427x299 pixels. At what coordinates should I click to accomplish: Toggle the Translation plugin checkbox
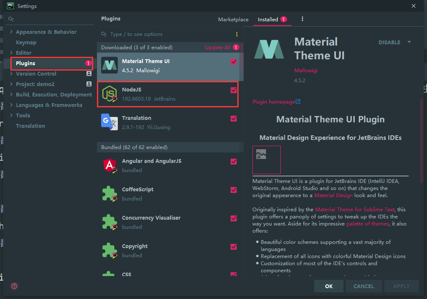(x=234, y=119)
